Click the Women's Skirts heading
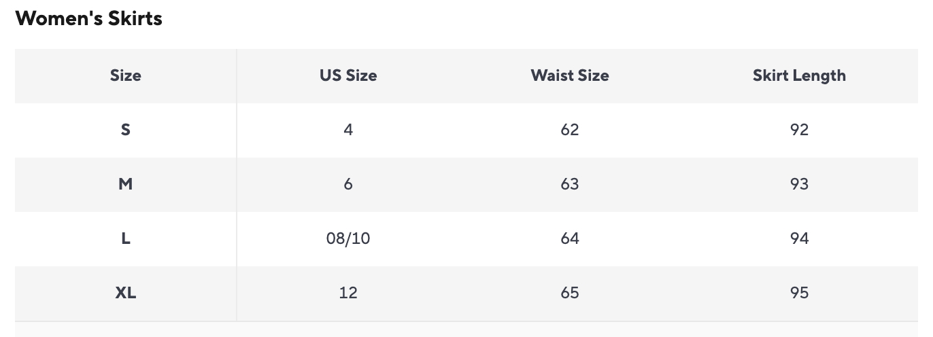This screenshot has height=337, width=933. 88,18
